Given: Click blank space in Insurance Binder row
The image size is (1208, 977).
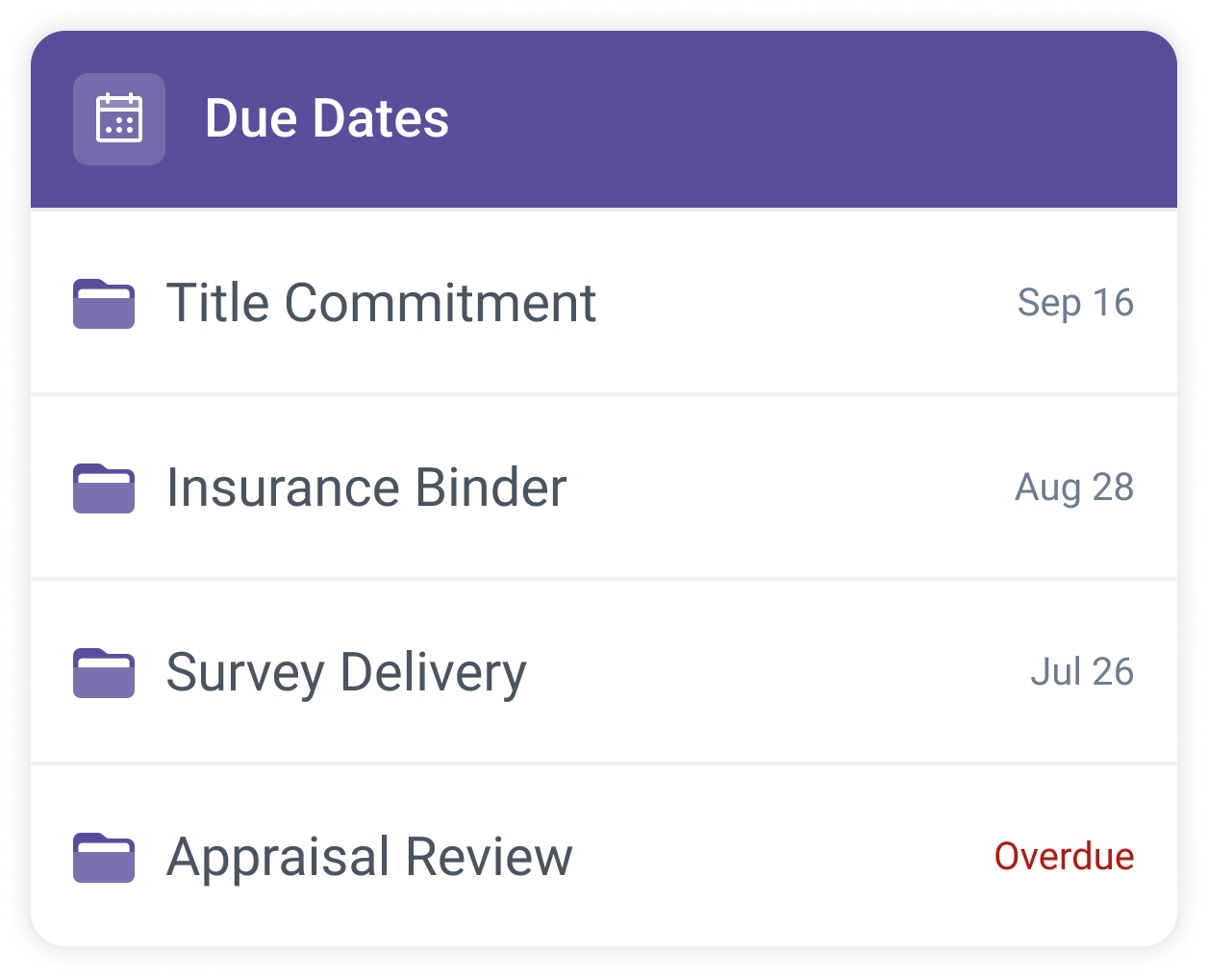Looking at the screenshot, I should pos(789,488).
